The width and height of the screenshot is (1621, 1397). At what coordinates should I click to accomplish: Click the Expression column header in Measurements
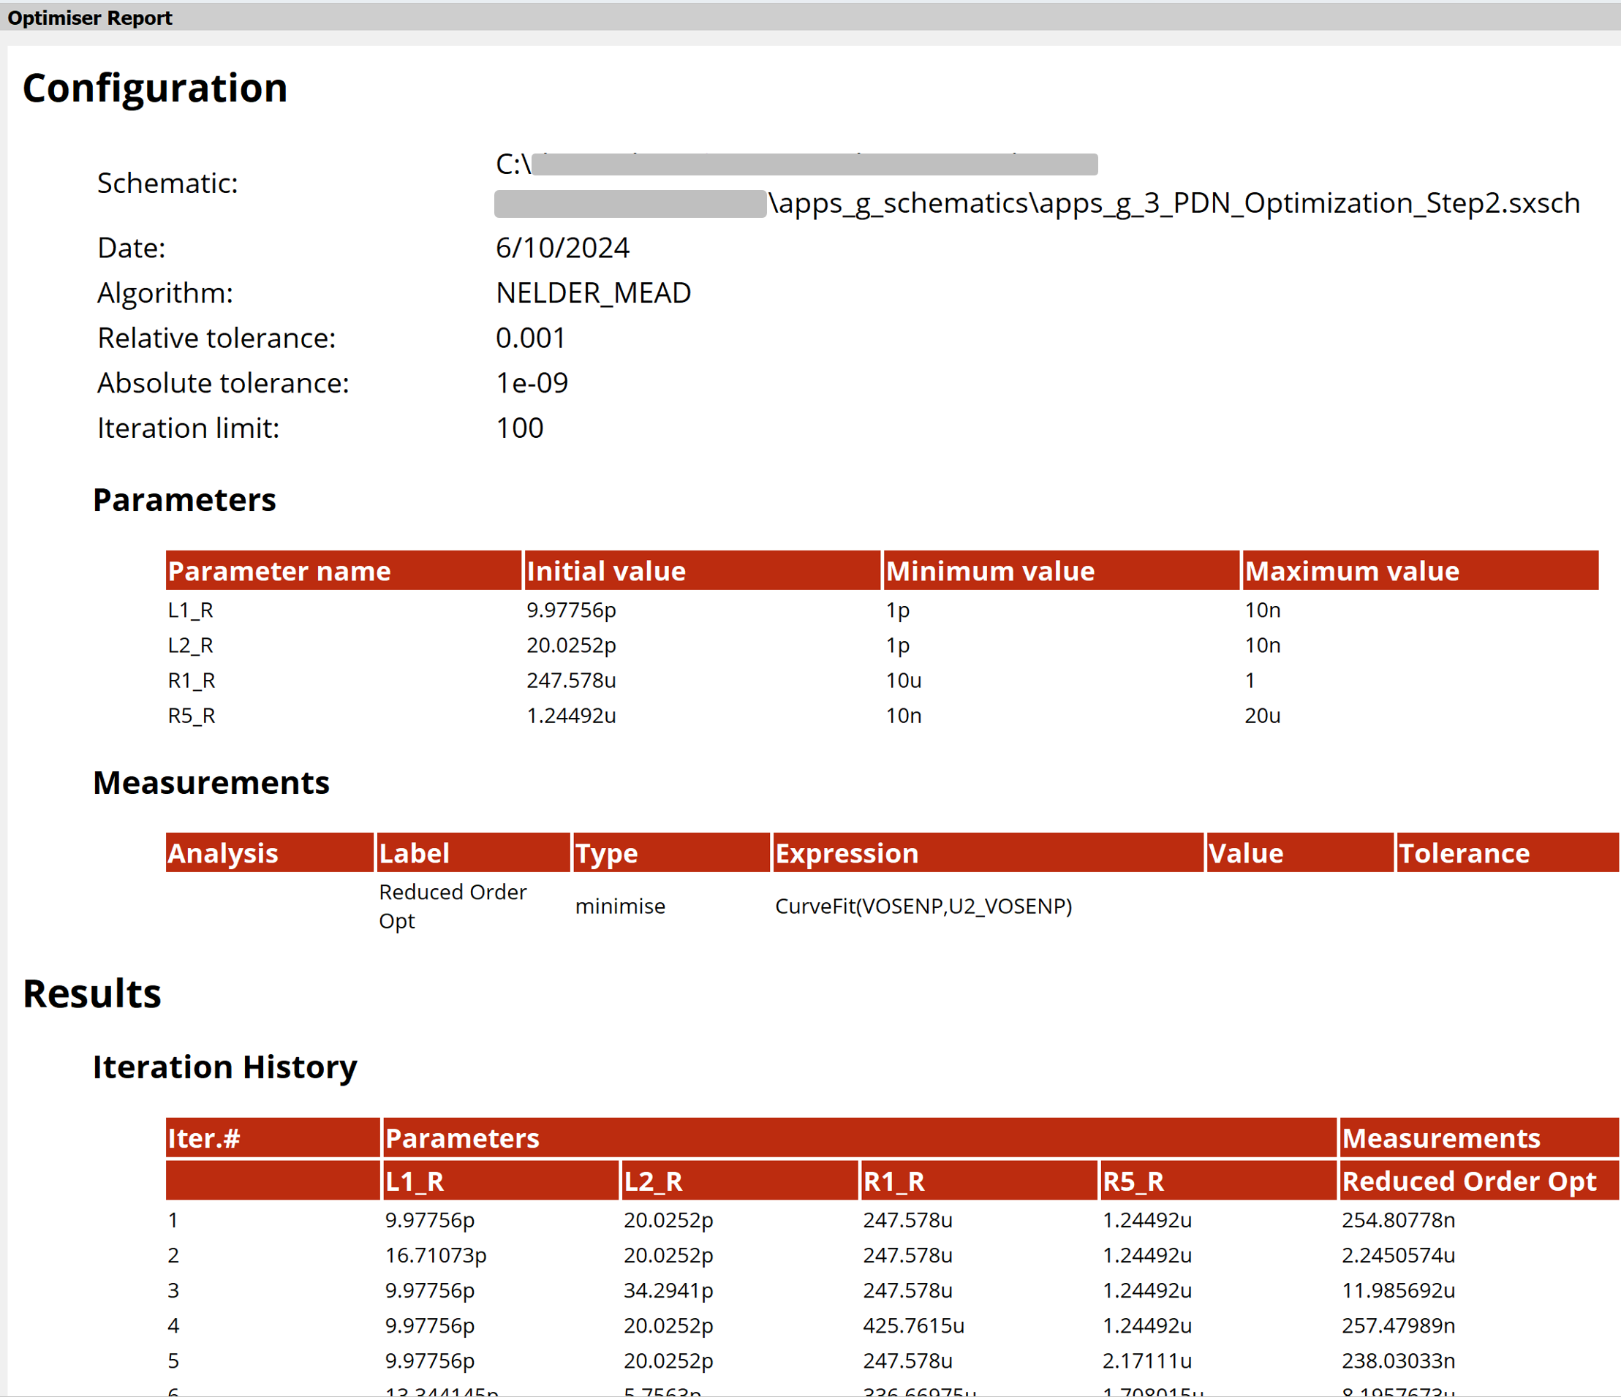pos(847,853)
